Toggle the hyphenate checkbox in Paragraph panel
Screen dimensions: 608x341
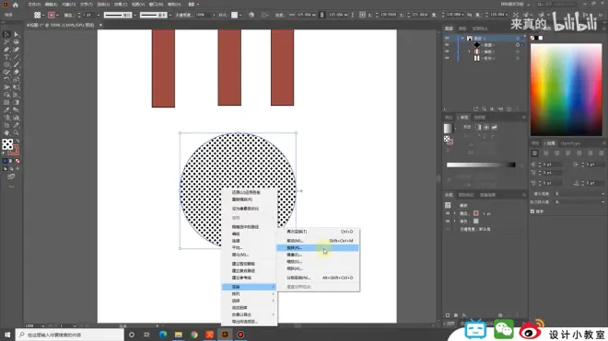(x=532, y=211)
